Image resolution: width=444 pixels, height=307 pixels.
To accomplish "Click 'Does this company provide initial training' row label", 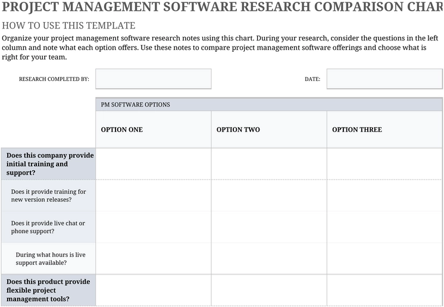I will click(x=48, y=164).
